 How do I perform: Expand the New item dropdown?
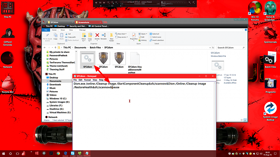(121, 34)
